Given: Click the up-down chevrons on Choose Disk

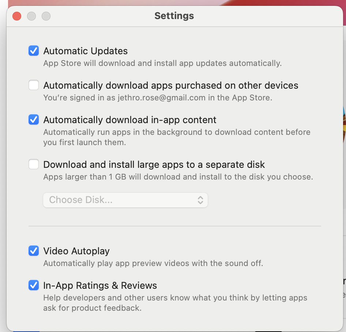Looking at the screenshot, I should pos(200,200).
